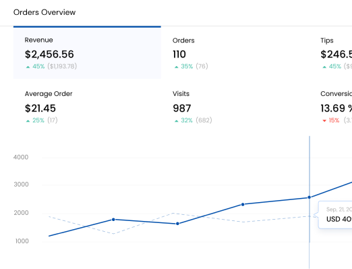Screen dimensions: 352x269
Task: Click the 2000 y-axis label
Action: tap(21, 213)
